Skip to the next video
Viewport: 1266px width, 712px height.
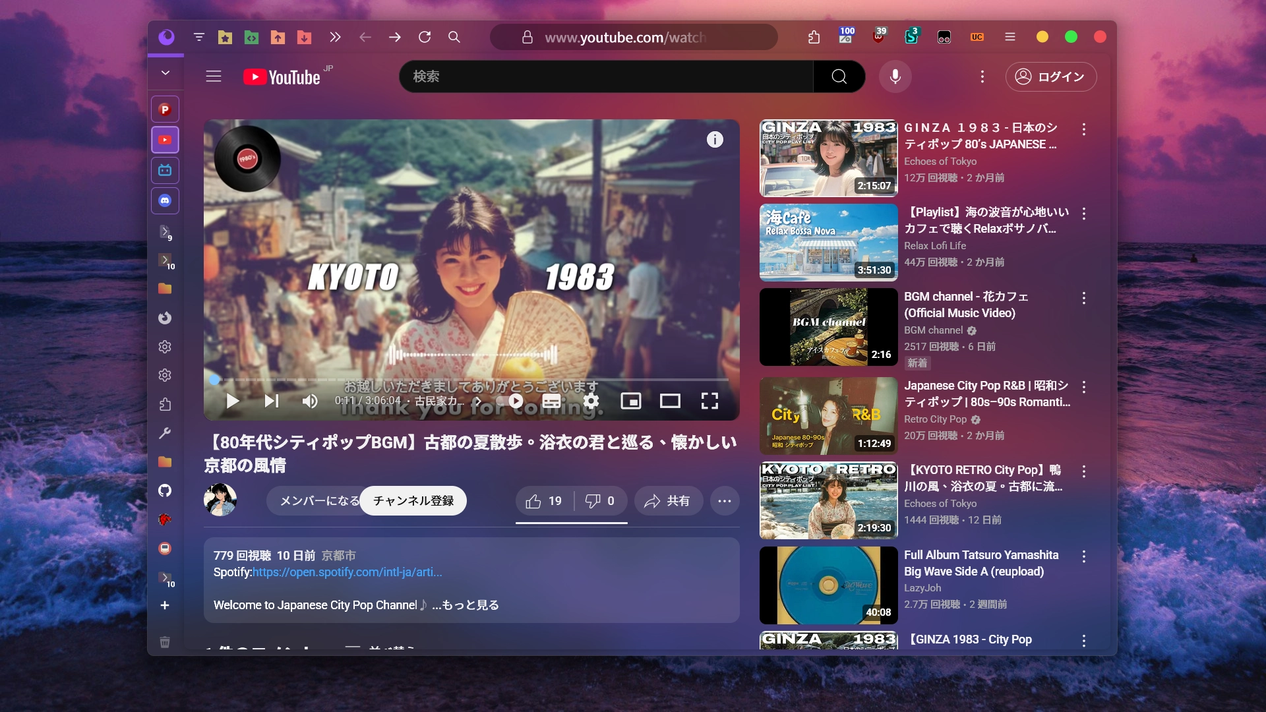coord(272,401)
